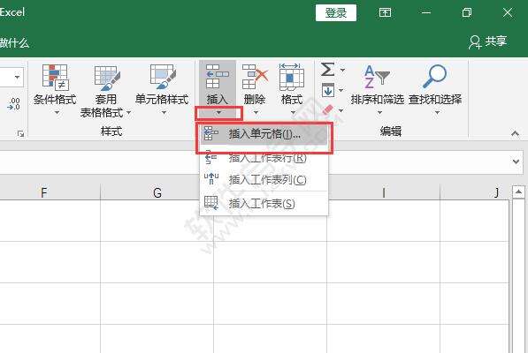This screenshot has height=353, width=528.
Task: Click the Clear eraser icon
Action: (327, 109)
